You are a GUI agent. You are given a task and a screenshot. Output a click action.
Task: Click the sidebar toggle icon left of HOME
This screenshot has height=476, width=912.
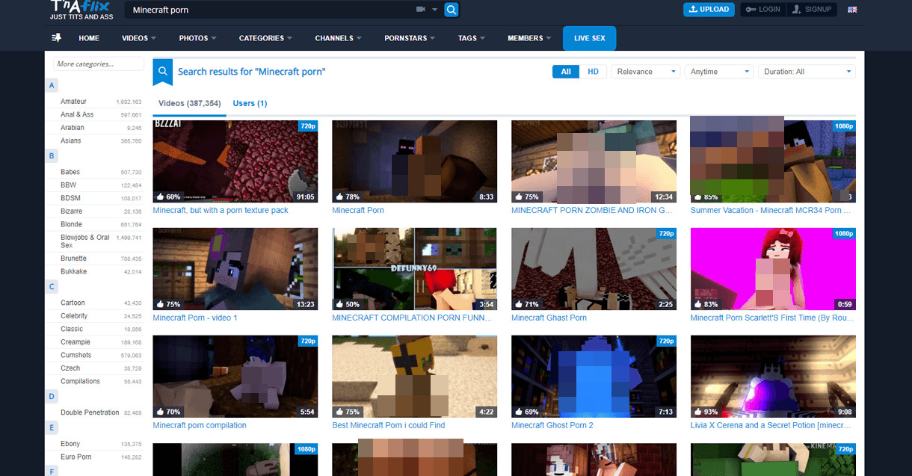[56, 37]
